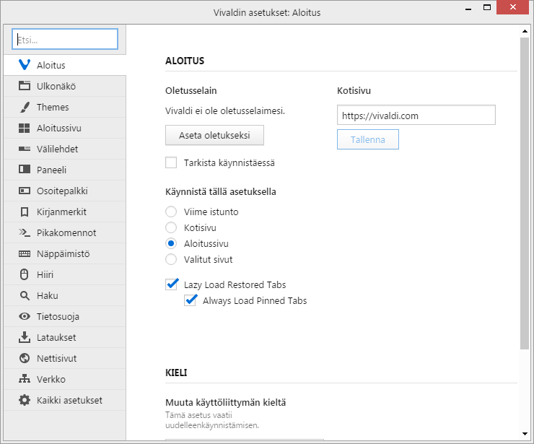The height and width of the screenshot is (444, 534).
Task: Open the Ulkonäkö settings section
Action: tap(65, 86)
